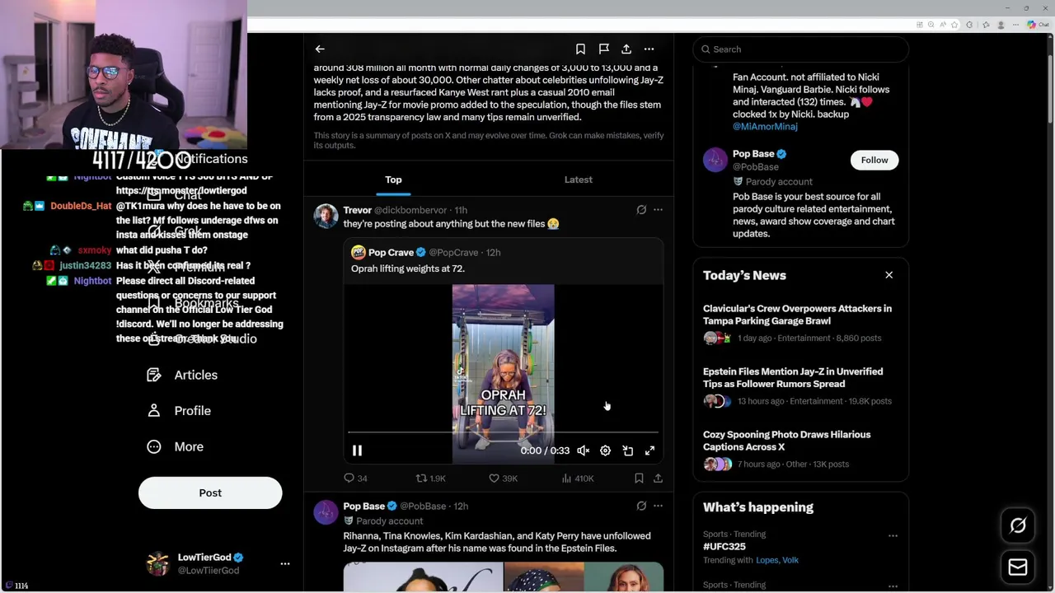The image size is (1055, 593).
Task: Bookmark this story from the header bar
Action: pos(580,49)
